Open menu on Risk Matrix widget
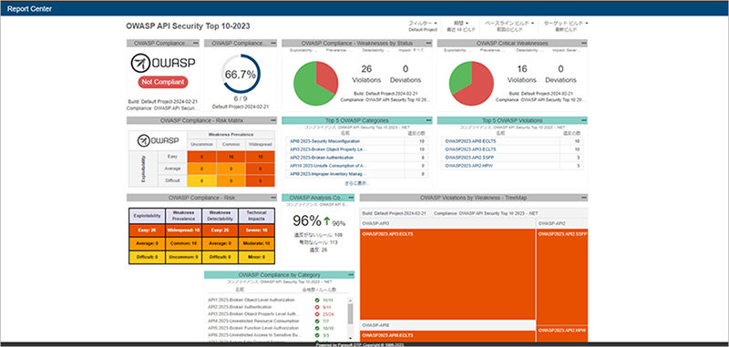This screenshot has height=347, width=729. click(272, 120)
